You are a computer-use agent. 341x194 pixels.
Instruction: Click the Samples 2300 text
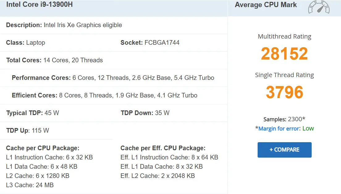click(x=284, y=119)
